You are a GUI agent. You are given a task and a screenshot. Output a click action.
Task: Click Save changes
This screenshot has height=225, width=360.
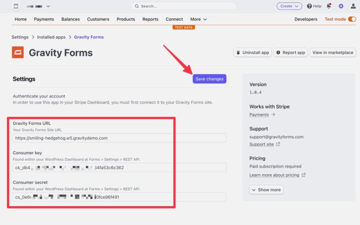pyautogui.click(x=209, y=79)
